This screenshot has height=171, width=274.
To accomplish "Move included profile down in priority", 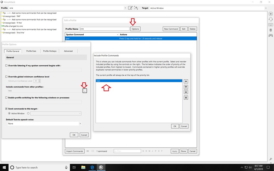I will pyautogui.click(x=186, y=92).
